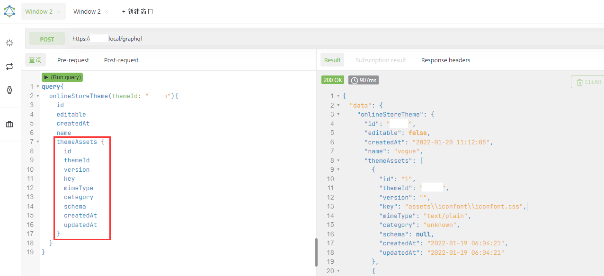Click the loading spinner icon in sidebar
604x276 pixels.
click(x=9, y=43)
